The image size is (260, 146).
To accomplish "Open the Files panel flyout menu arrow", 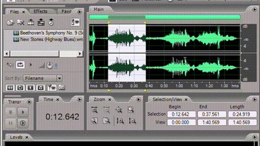I will [x=80, y=12].
